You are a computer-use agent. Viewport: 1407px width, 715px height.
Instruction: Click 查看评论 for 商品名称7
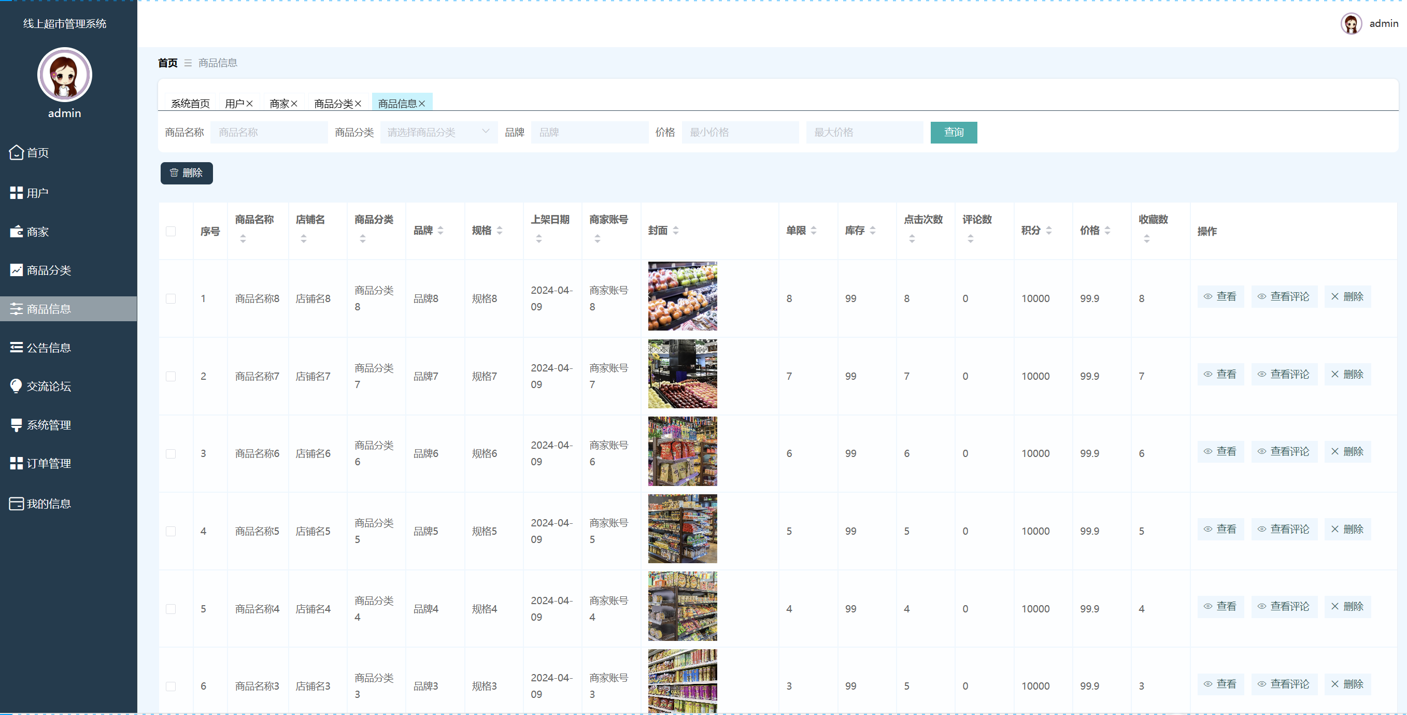1284,374
